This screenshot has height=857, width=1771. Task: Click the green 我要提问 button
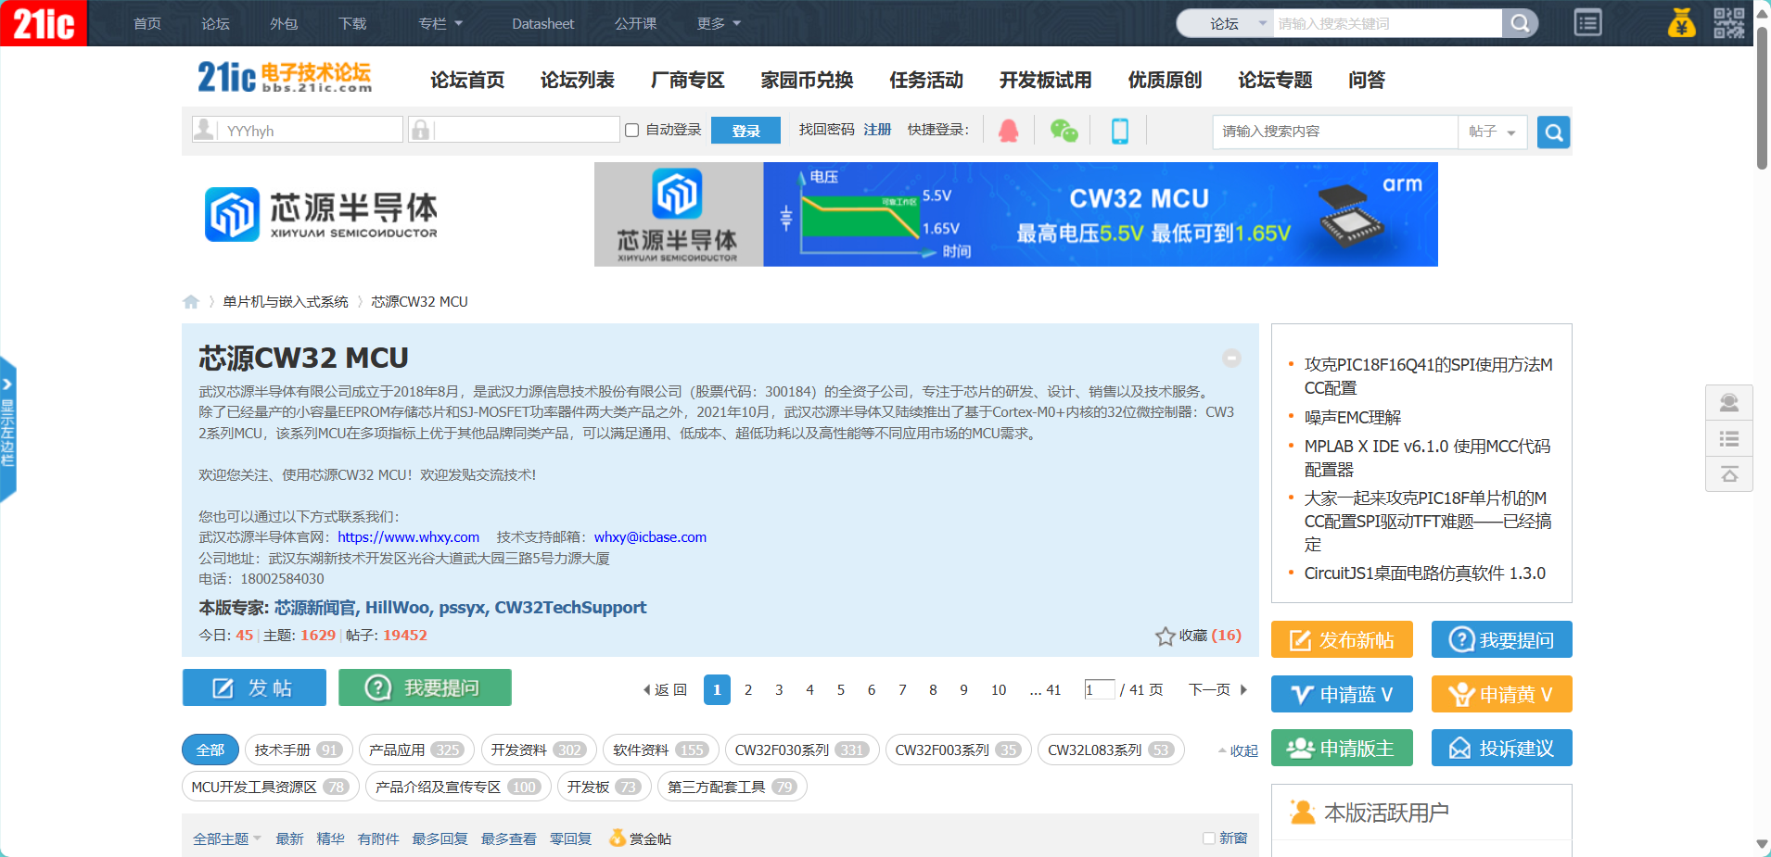coord(425,687)
